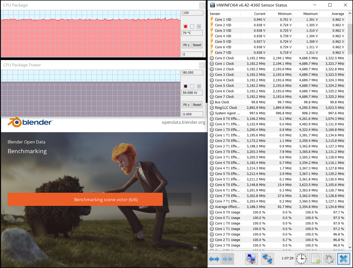Click the blue X icon in HWiNFO toolbar

point(343,259)
